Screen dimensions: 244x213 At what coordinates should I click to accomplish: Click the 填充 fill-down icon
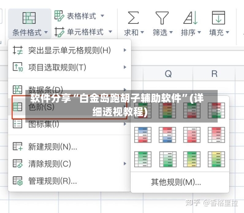(x=219, y=18)
